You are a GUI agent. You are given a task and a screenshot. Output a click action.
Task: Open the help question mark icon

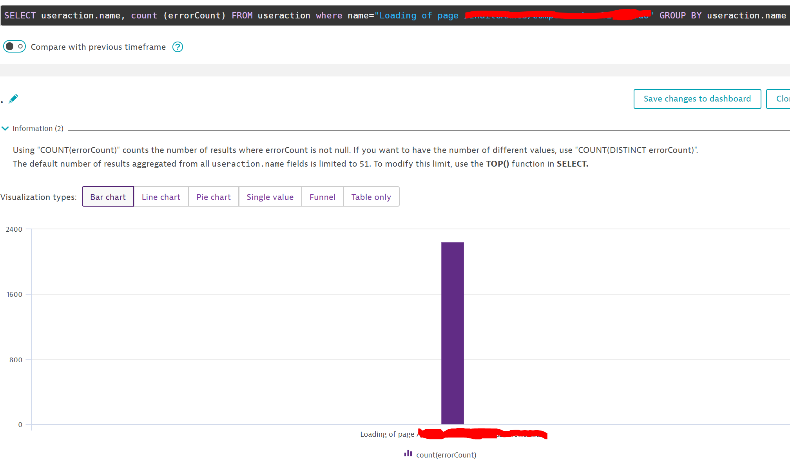[x=178, y=47]
